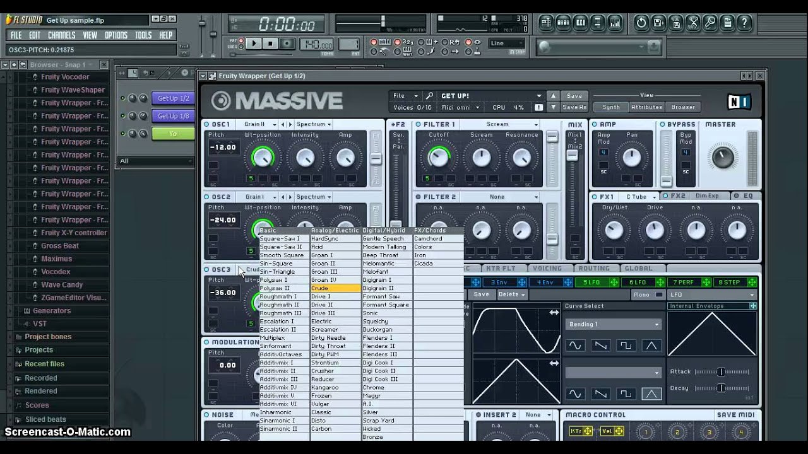This screenshot has width=808, height=454.
Task: Click the audio editor scissors-and-wrench icon
Action: [x=693, y=23]
